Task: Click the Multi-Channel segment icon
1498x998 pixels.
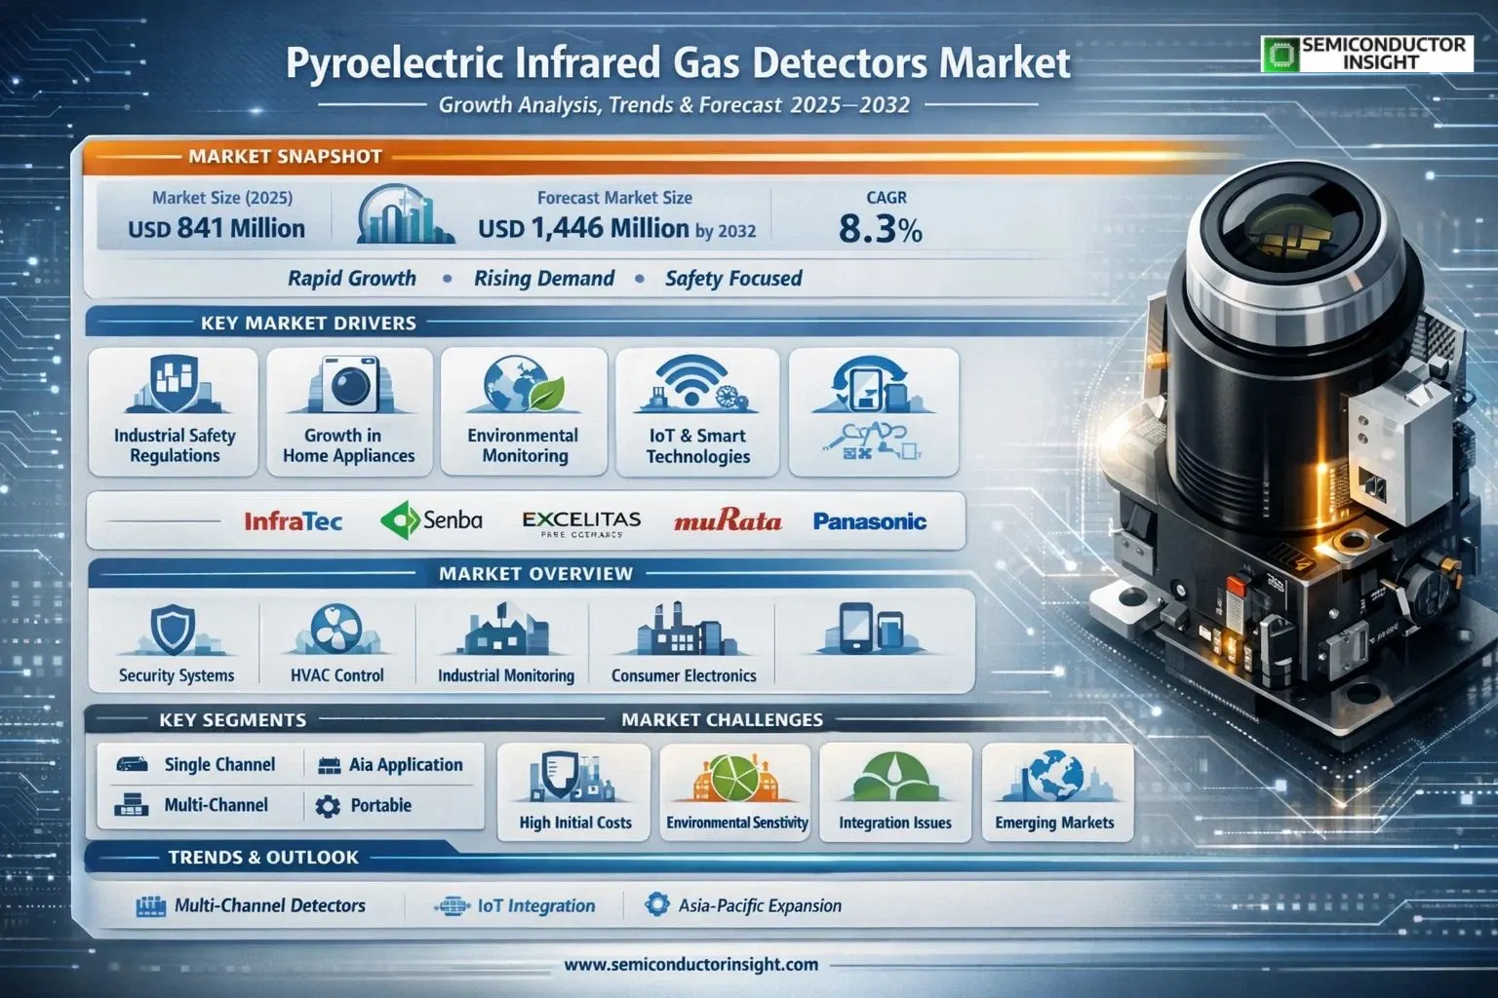Action: 130,805
